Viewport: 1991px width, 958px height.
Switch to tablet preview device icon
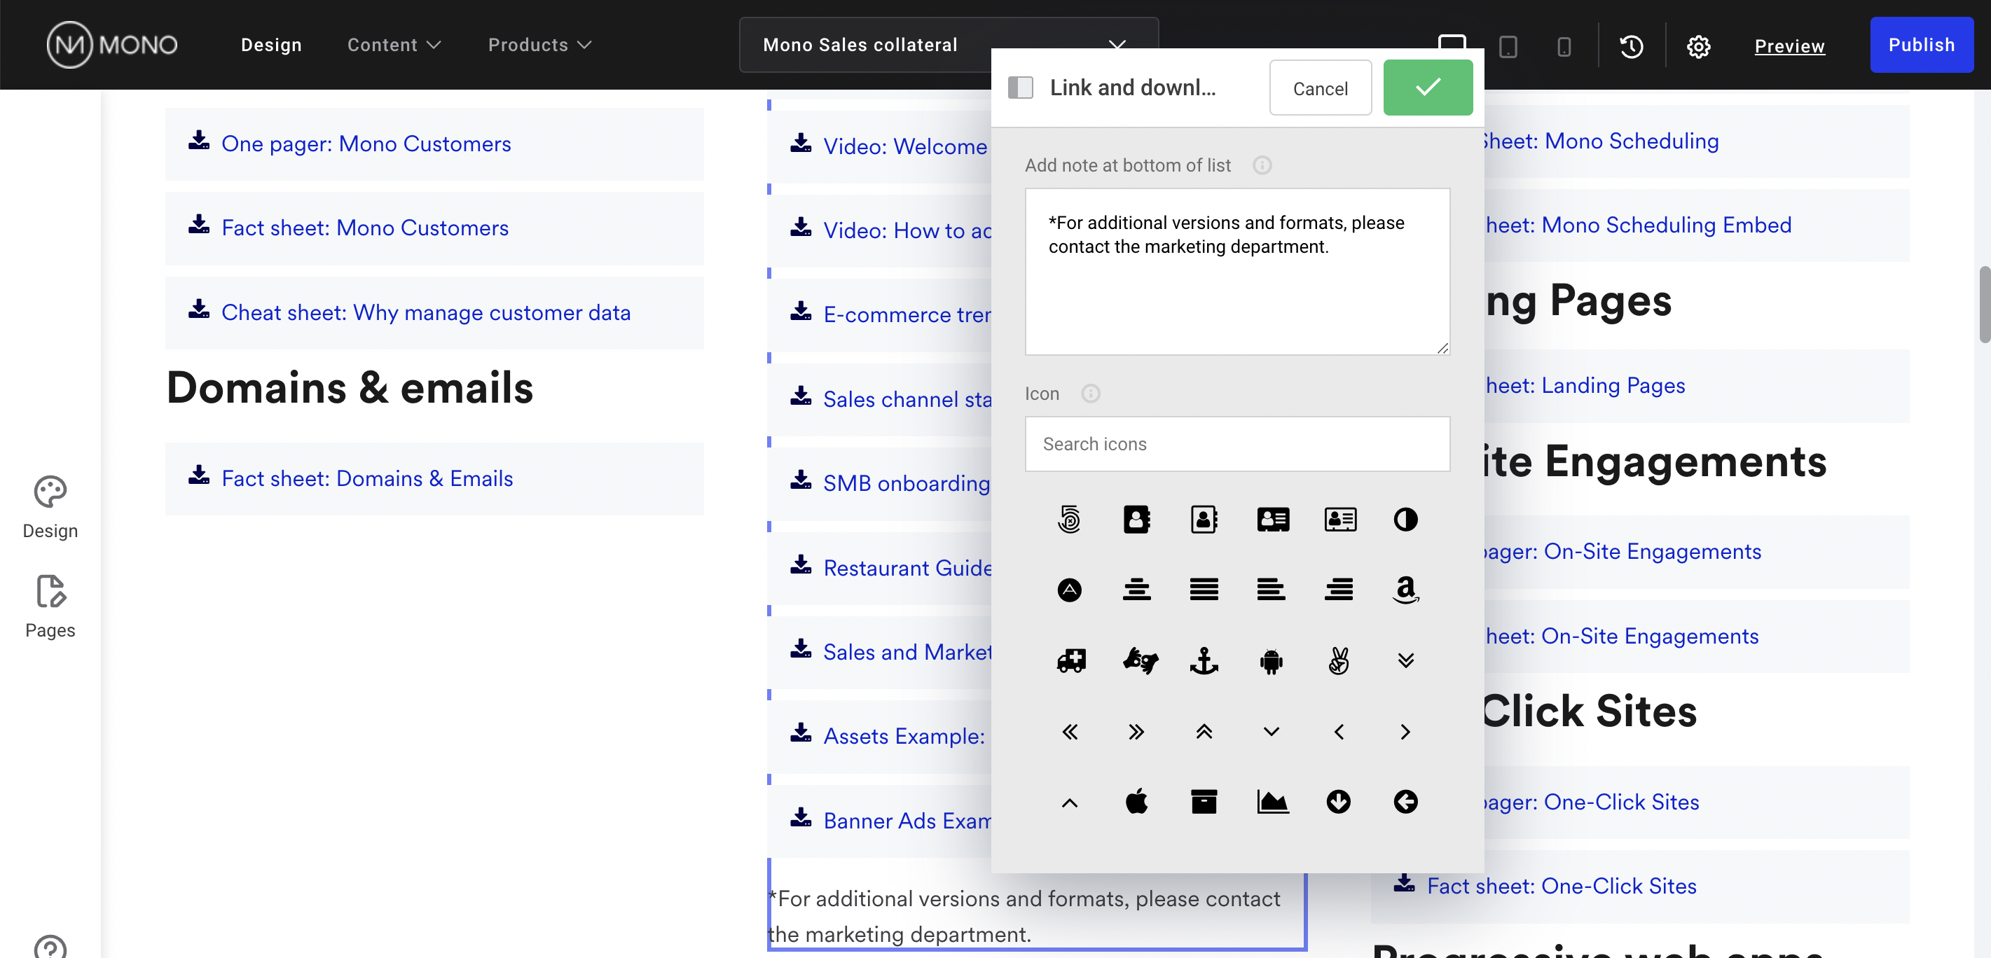[1507, 46]
